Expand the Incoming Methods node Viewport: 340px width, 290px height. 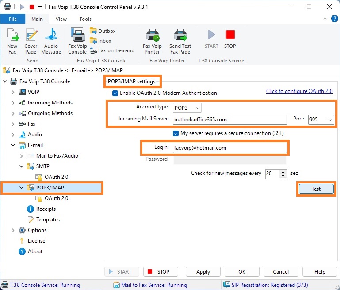tap(13, 103)
